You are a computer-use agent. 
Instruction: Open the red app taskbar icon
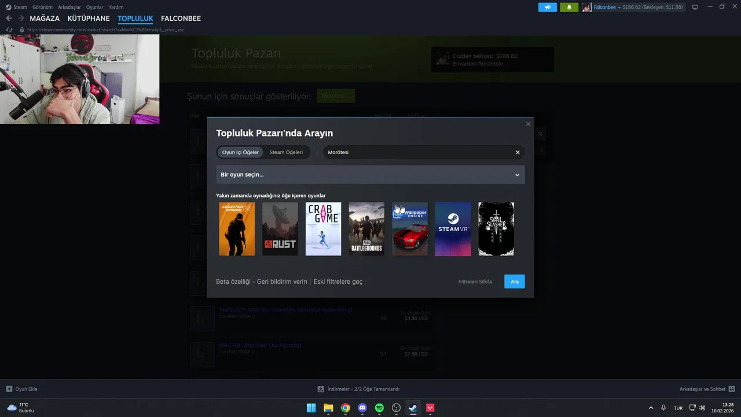pos(430,408)
